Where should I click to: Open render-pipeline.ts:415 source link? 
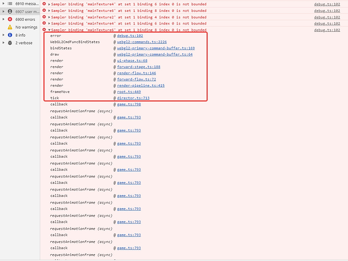pos(141,86)
